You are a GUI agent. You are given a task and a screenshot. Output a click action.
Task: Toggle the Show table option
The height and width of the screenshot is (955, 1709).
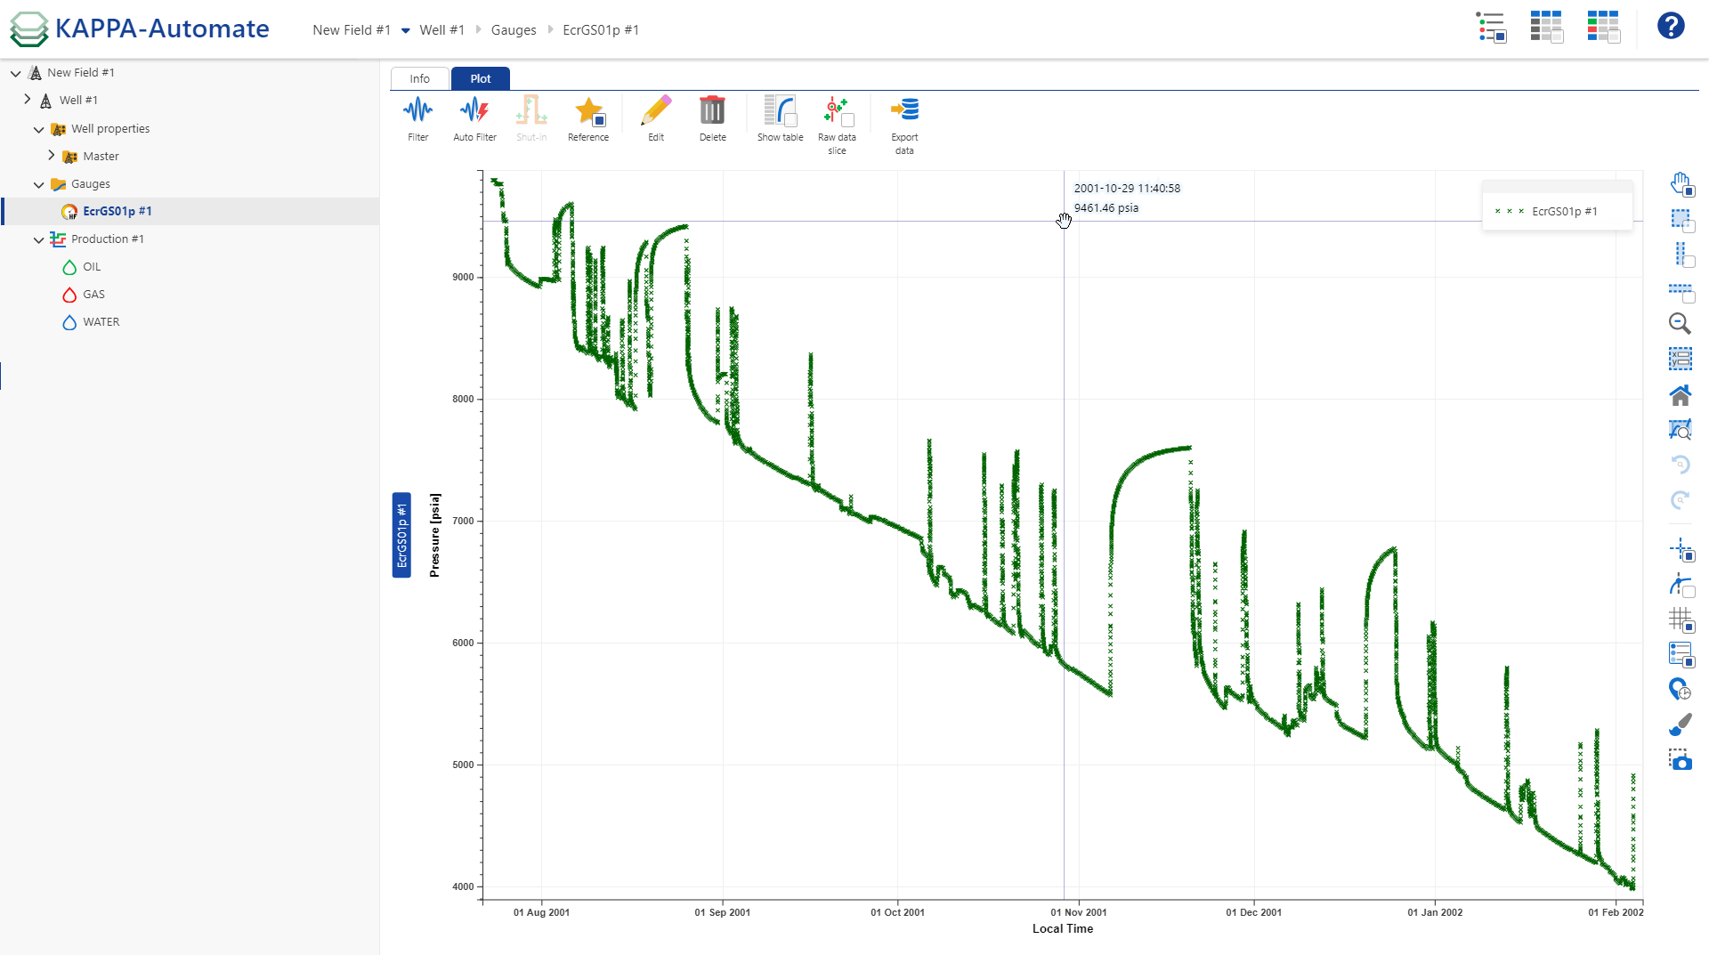pos(780,119)
